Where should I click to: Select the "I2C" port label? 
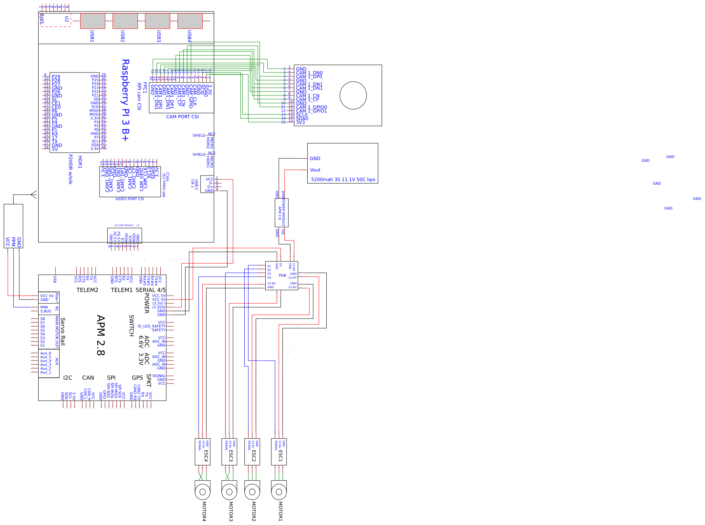point(68,378)
